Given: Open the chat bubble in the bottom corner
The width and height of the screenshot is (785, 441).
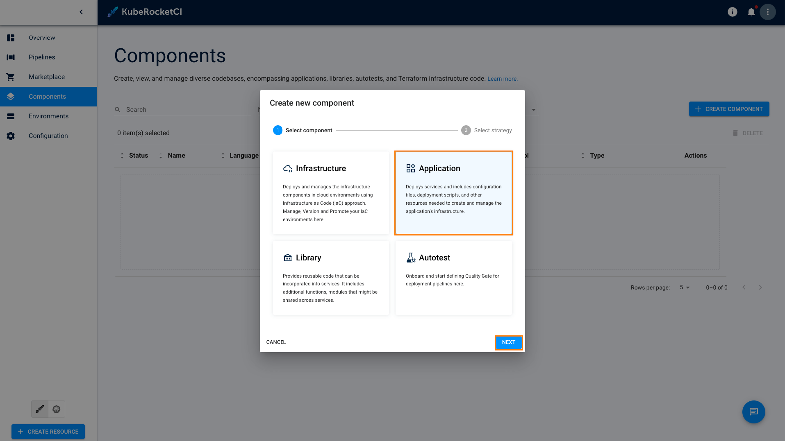Looking at the screenshot, I should (753, 412).
